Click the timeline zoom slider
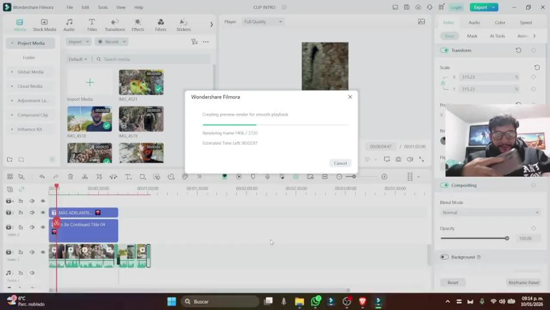Viewport: 550px width, 310px height. click(355, 177)
